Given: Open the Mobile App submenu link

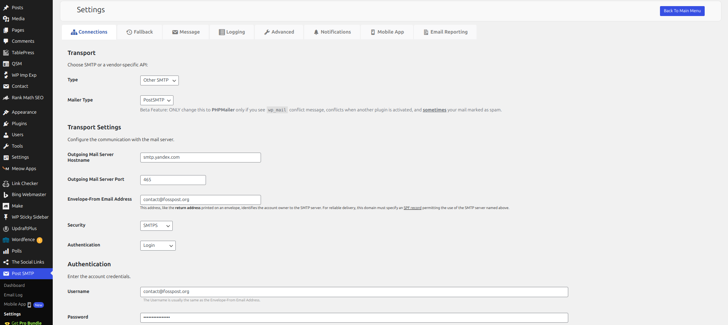Looking at the screenshot, I should pyautogui.click(x=15, y=304).
